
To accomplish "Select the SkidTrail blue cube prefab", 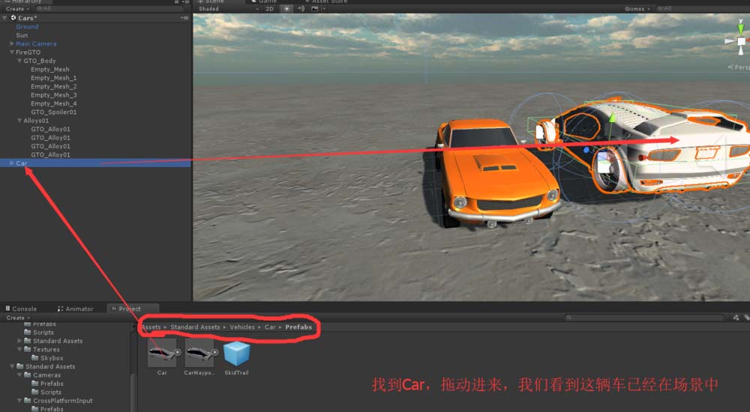I will [237, 354].
